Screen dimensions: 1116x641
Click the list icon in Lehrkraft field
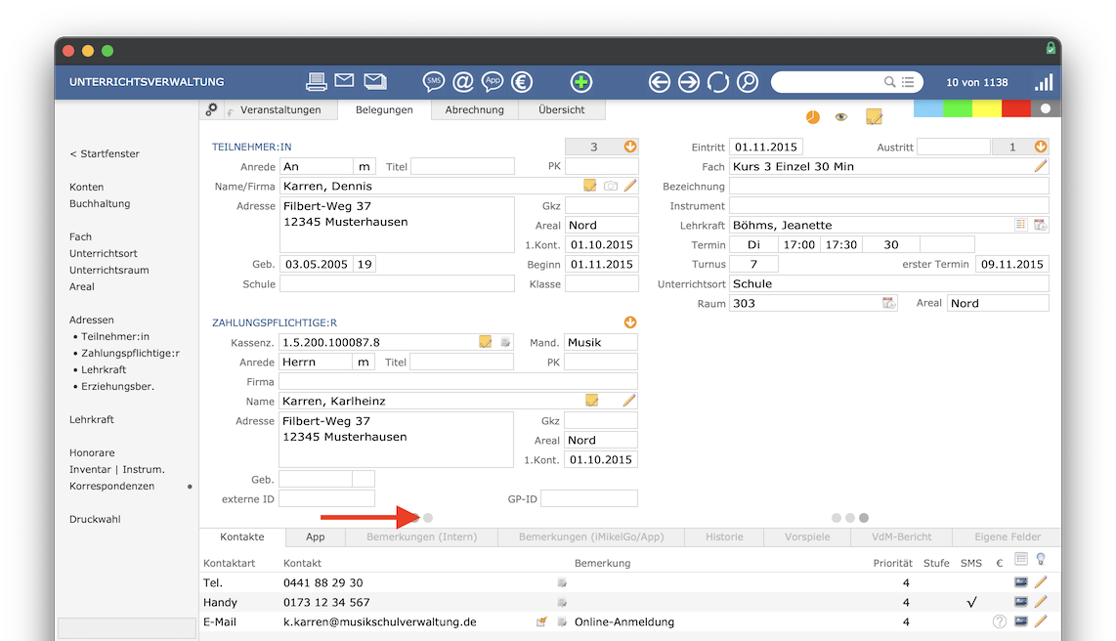[x=1020, y=225]
